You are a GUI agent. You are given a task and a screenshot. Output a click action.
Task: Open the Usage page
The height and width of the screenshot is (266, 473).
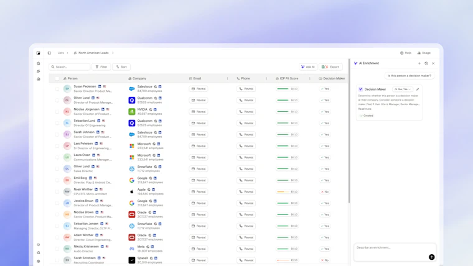tap(424, 53)
